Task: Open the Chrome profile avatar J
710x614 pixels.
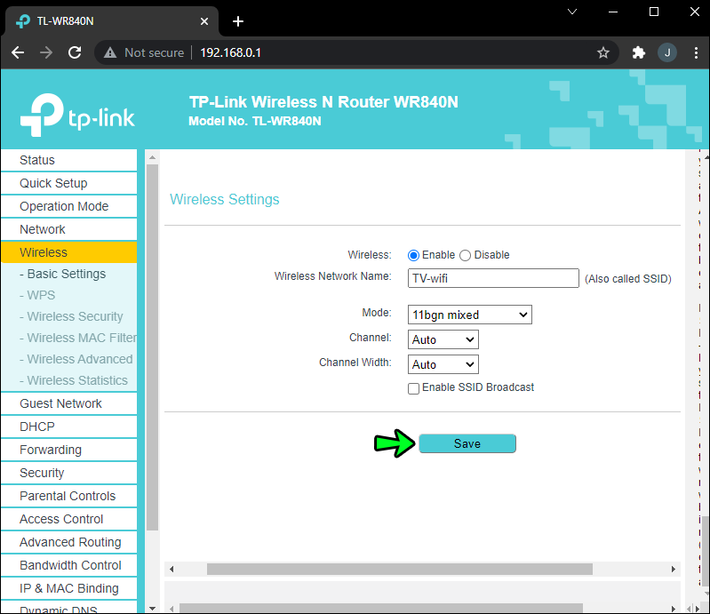Action: (x=666, y=52)
